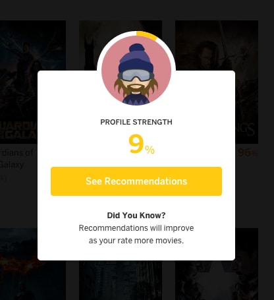
Task: Click the large yellow 9 value
Action: coord(136,144)
